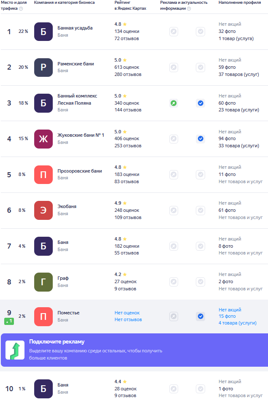The image size is (268, 403).
Task: Click the Раменские бани avatar icon
Action: pos(43,68)
